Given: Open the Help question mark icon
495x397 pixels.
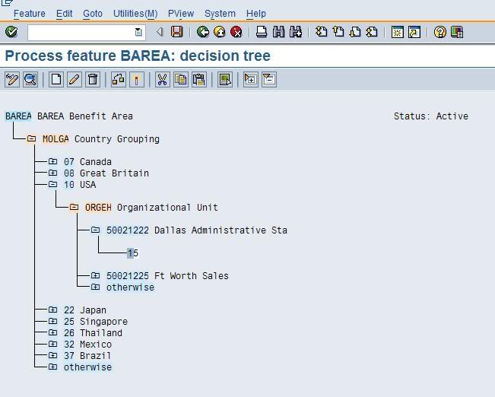Looking at the screenshot, I should click(440, 32).
